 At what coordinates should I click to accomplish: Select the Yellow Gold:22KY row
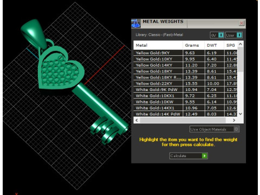pos(186,83)
